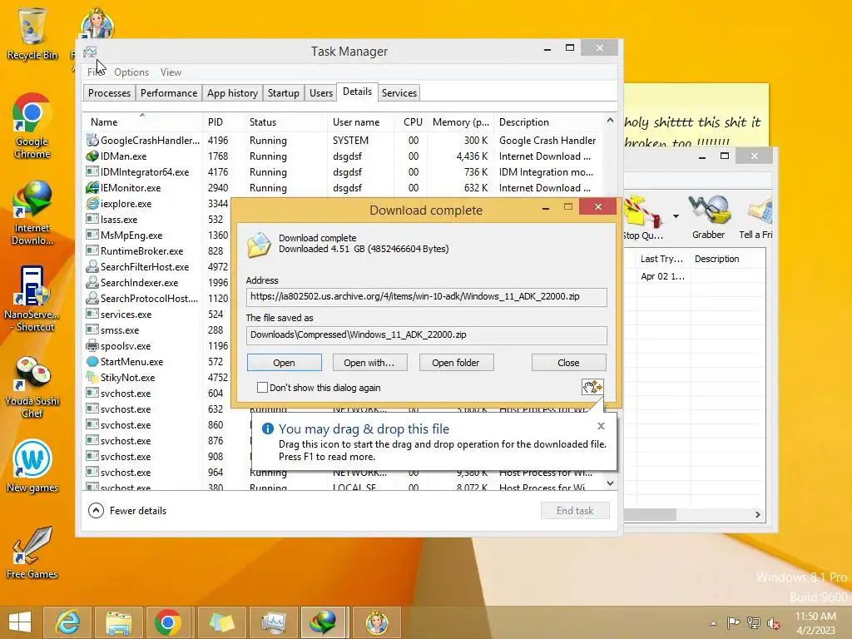
Task: Select the iexplore.exe process row
Action: pyautogui.click(x=157, y=204)
